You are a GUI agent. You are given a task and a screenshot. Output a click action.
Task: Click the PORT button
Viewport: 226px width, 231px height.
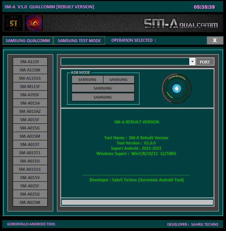pyautogui.click(x=205, y=62)
